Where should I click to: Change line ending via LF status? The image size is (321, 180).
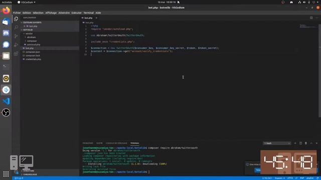point(296,178)
